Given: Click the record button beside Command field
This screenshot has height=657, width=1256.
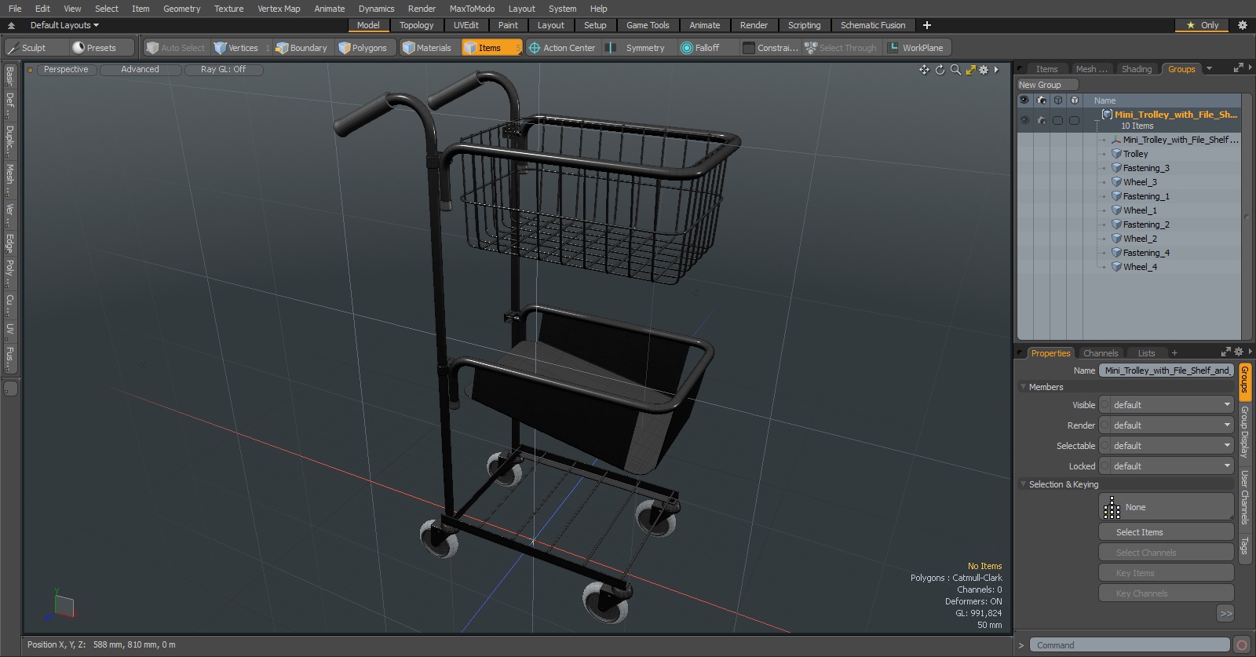Looking at the screenshot, I should point(1241,645).
